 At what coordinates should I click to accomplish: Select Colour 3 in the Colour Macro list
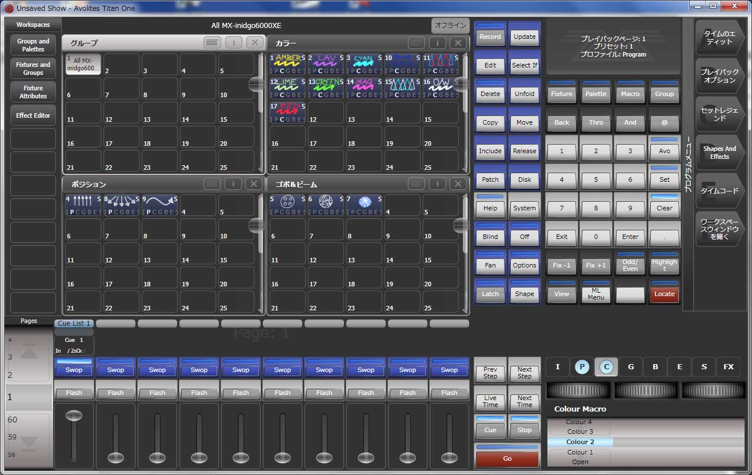579,432
